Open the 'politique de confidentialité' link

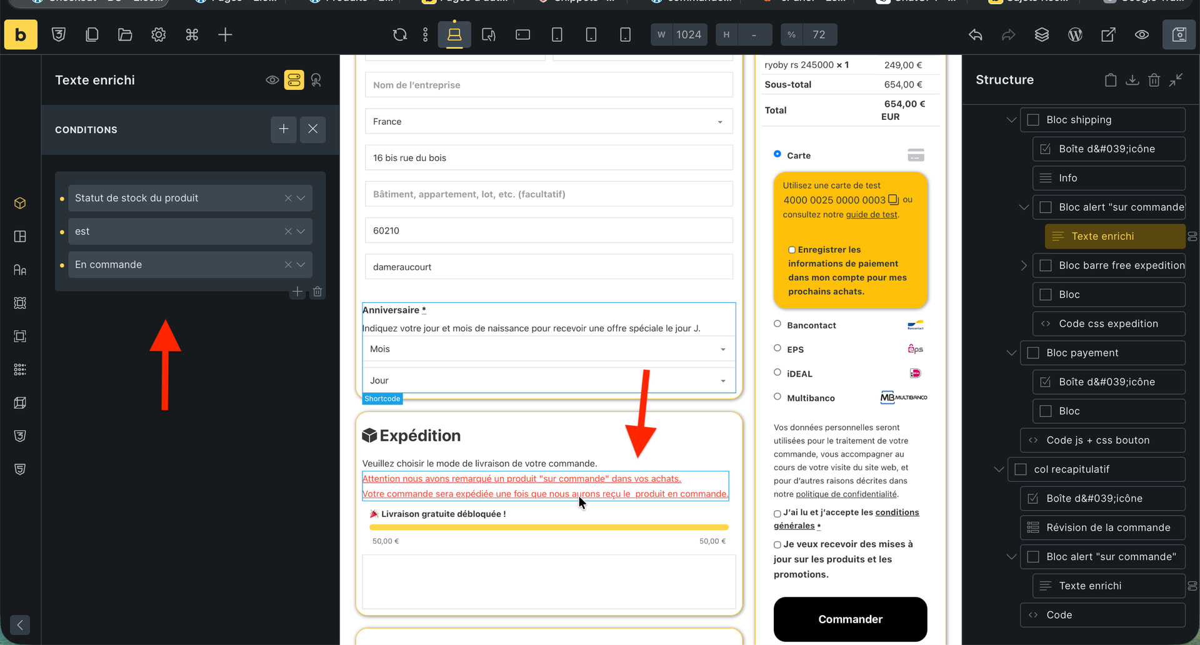(846, 495)
